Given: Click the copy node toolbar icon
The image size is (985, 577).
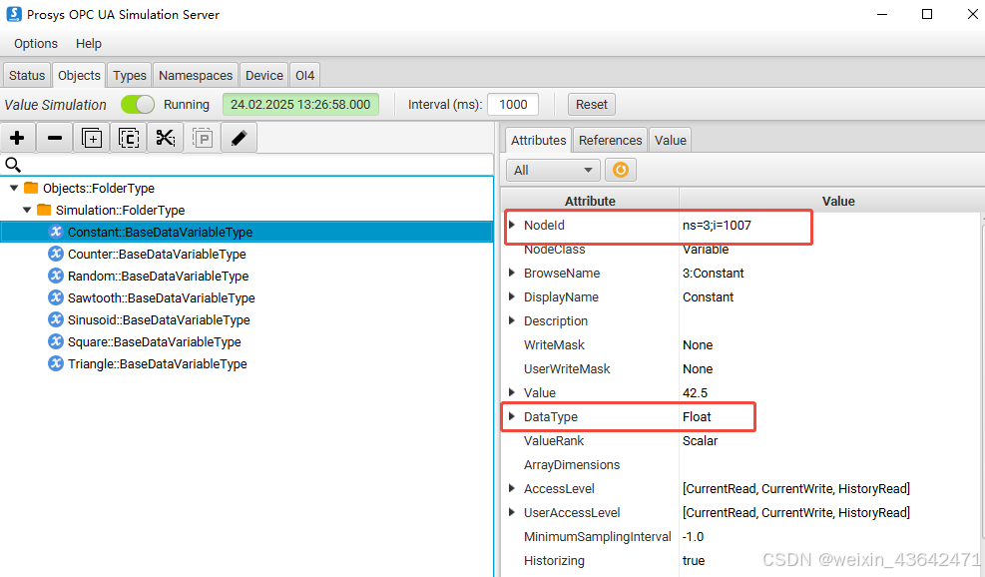Looking at the screenshot, I should [129, 138].
